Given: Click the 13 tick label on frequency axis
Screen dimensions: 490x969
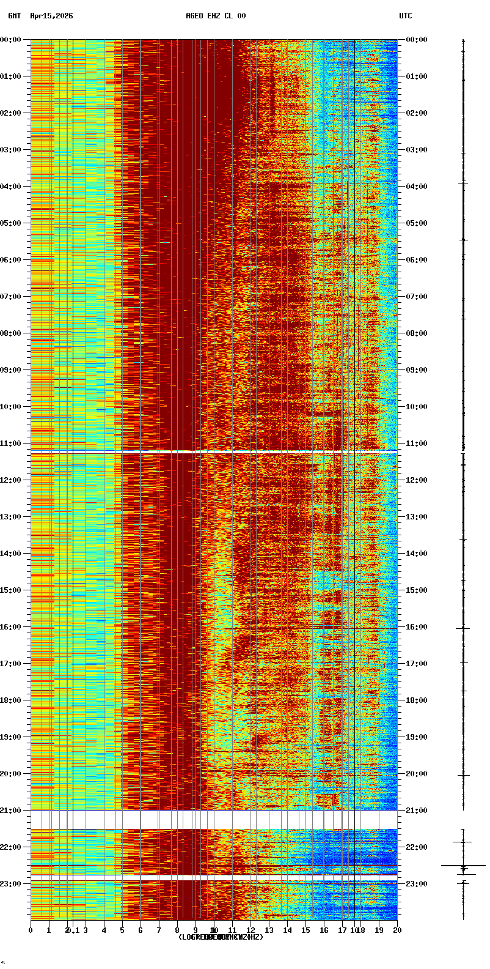Looking at the screenshot, I should point(269,930).
